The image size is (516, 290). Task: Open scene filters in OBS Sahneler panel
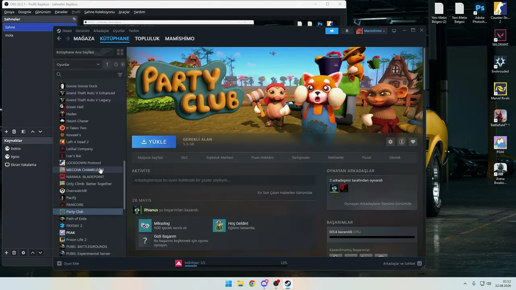pyautogui.click(x=23, y=132)
